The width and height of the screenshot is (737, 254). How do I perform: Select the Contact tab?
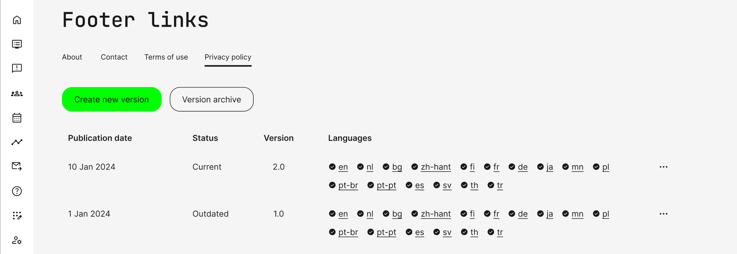(114, 57)
